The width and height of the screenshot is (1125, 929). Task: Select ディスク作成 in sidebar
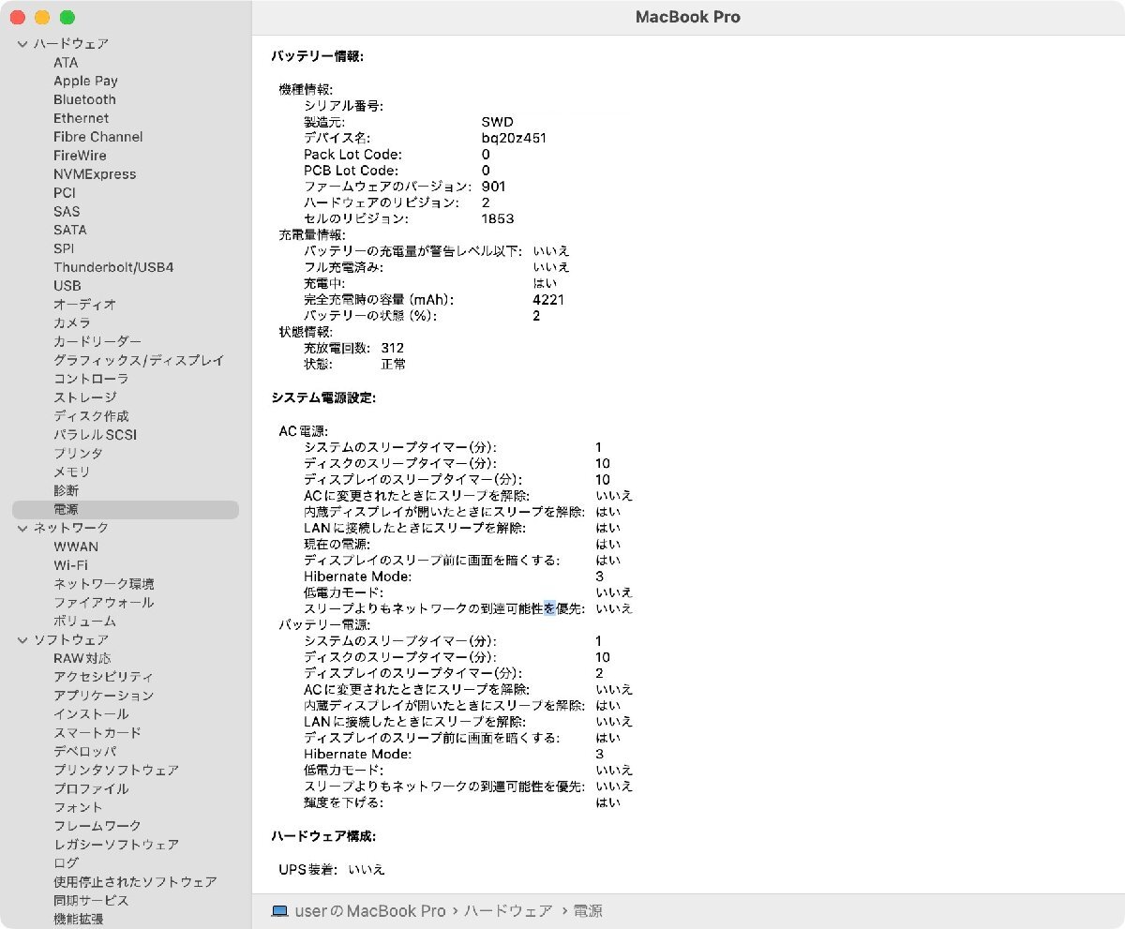tap(91, 416)
